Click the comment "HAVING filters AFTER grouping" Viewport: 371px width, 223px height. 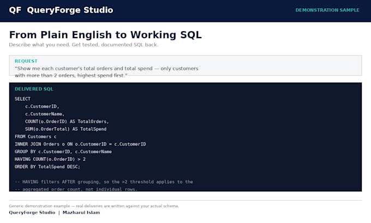click(x=104, y=182)
